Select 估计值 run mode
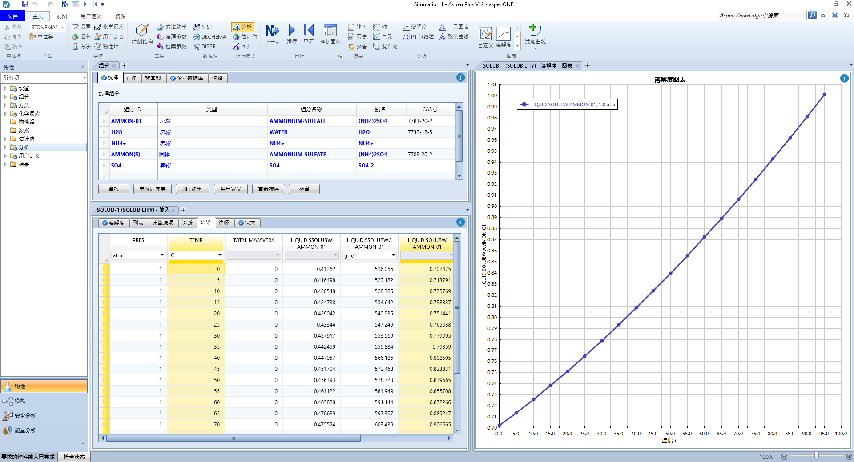The height and width of the screenshot is (462, 854). pos(245,37)
